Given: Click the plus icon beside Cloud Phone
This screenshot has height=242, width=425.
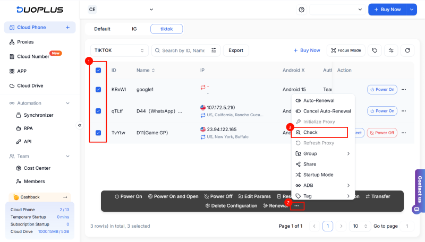Looking at the screenshot, I should 67,27.
